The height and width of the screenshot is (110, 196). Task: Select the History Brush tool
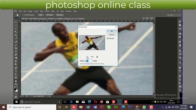16,52
